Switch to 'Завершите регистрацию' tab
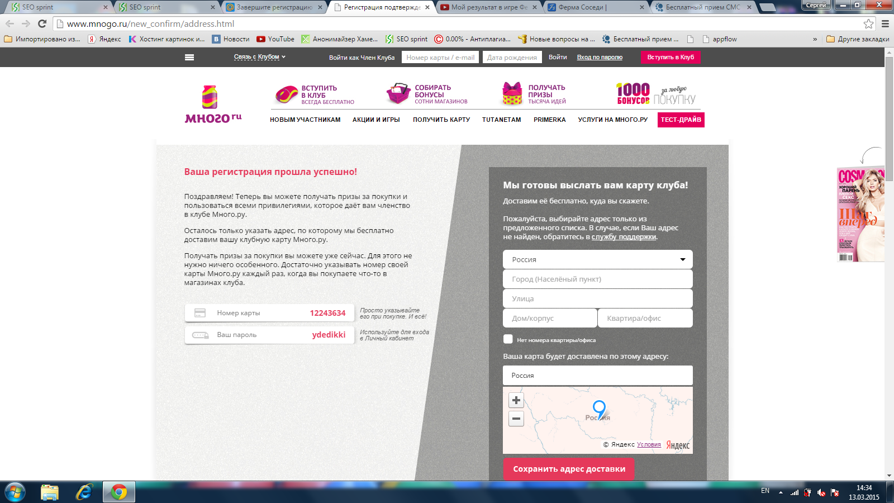Image resolution: width=894 pixels, height=503 pixels. 274,7
